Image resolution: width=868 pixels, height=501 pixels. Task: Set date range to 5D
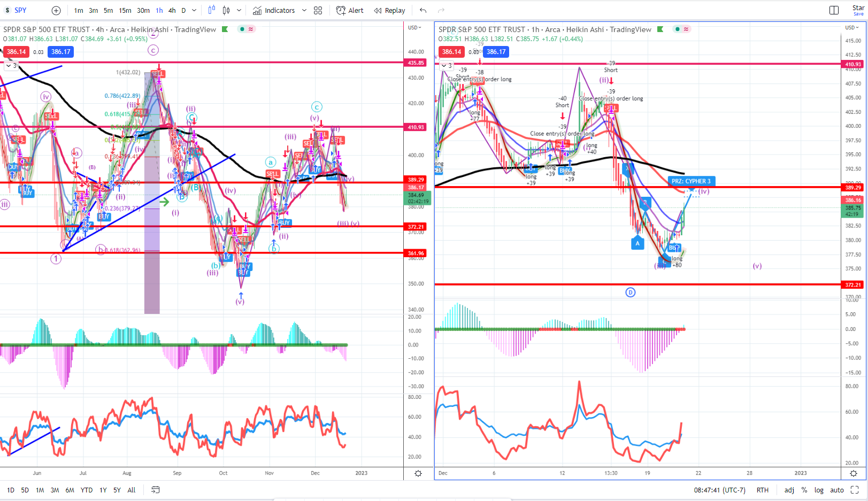tap(25, 490)
